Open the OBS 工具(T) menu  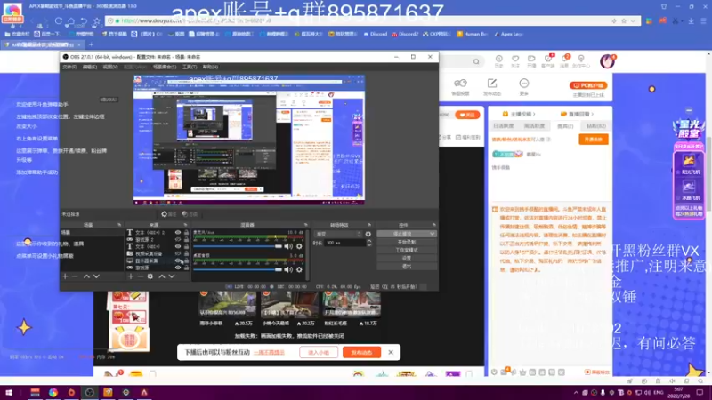pyautogui.click(x=190, y=67)
